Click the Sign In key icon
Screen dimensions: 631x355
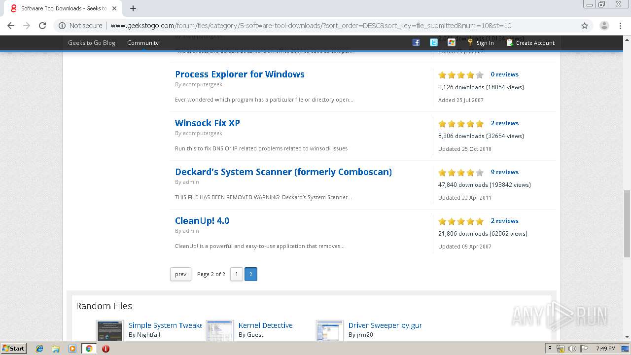(470, 42)
